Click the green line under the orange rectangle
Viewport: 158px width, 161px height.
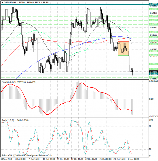tap(124, 55)
